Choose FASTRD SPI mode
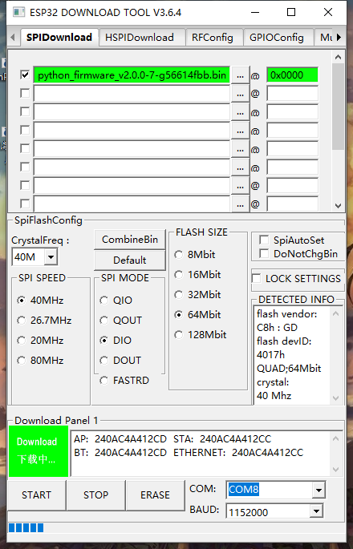The image size is (353, 549). click(124, 380)
